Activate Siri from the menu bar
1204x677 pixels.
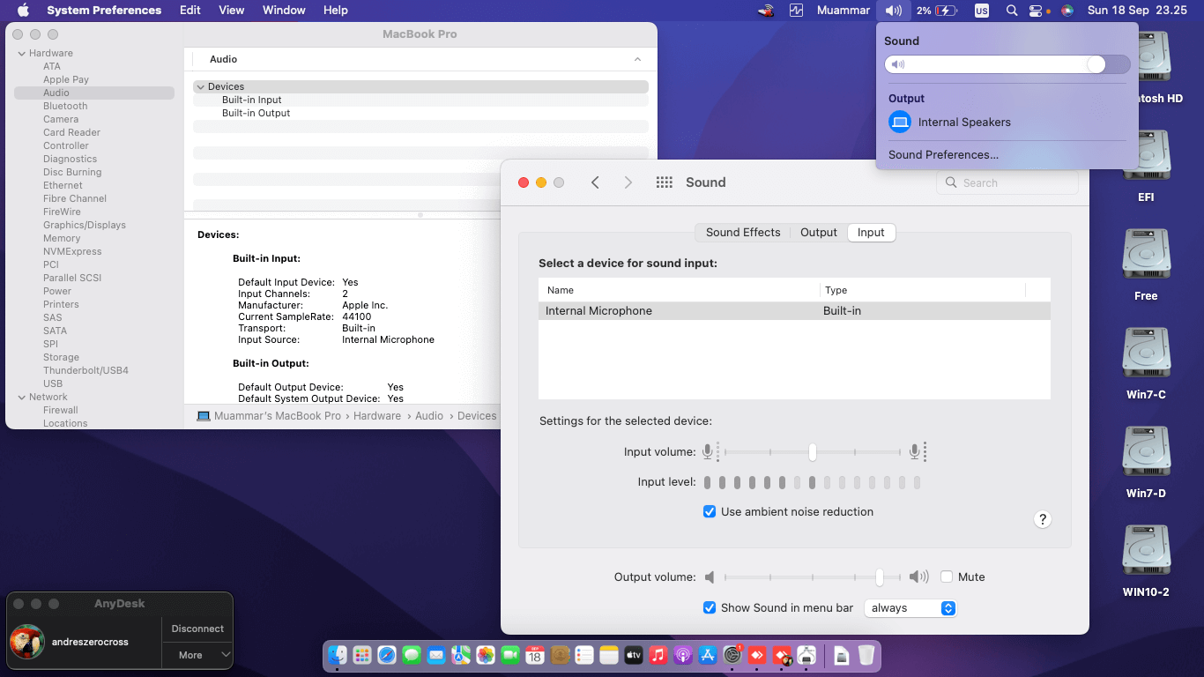1067,11
